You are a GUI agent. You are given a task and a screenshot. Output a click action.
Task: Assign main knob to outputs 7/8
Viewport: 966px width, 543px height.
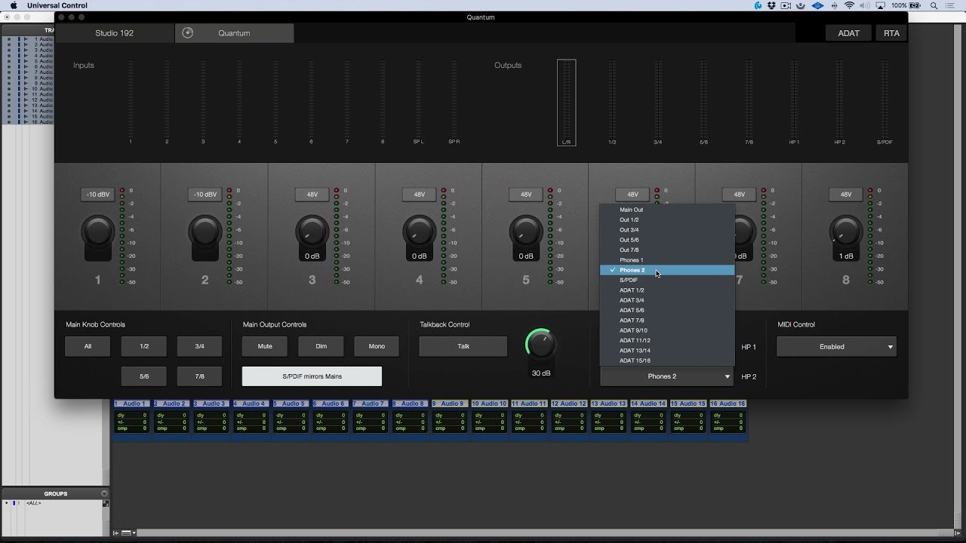click(x=200, y=376)
